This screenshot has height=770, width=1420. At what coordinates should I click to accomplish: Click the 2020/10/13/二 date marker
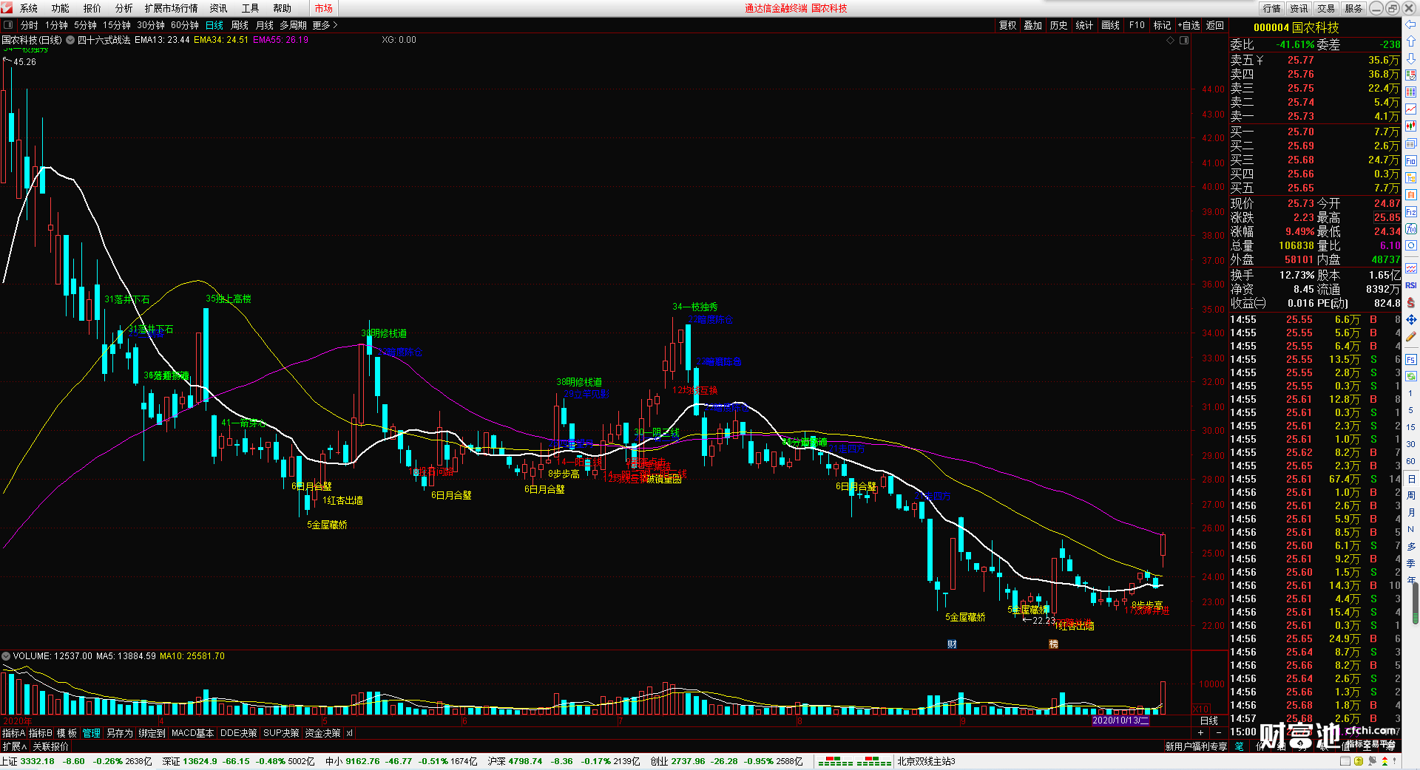[x=1120, y=720]
